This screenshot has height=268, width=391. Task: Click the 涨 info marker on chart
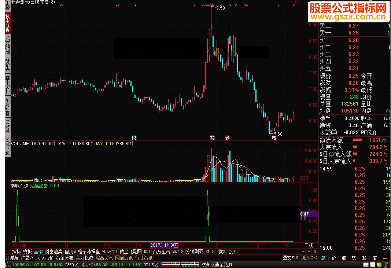tap(227, 138)
